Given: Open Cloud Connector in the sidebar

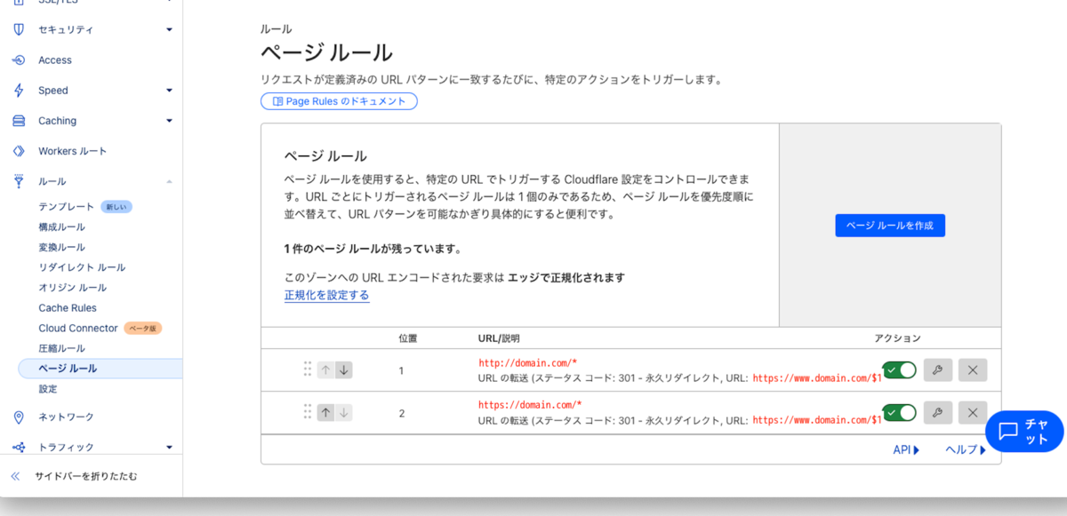Looking at the screenshot, I should pos(78,329).
